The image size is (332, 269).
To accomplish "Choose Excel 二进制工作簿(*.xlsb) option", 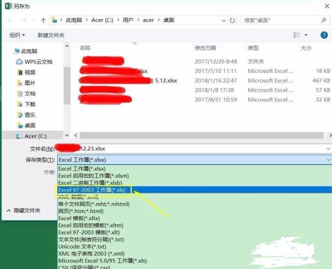I will coord(194,183).
